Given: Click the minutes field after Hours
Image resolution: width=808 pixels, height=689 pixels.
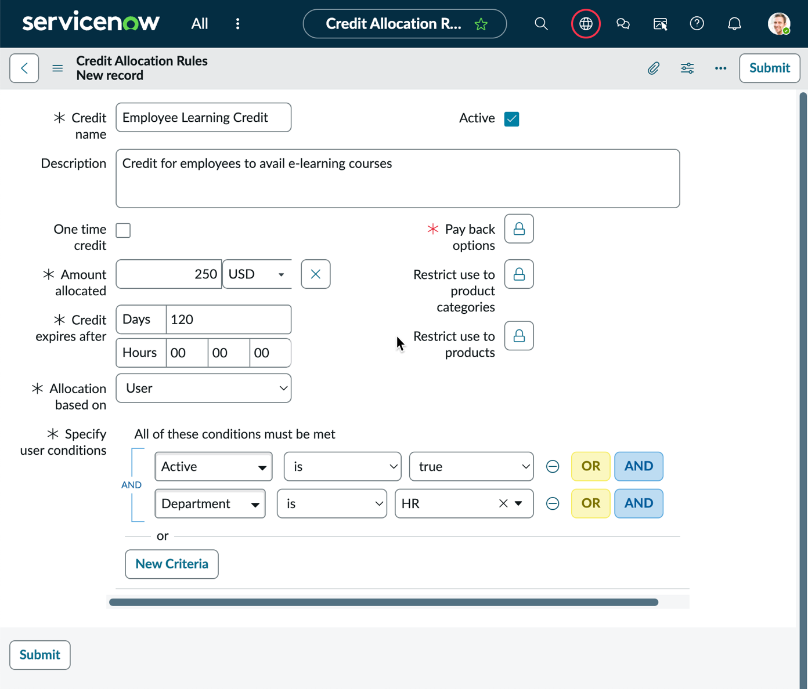Looking at the screenshot, I should (229, 353).
